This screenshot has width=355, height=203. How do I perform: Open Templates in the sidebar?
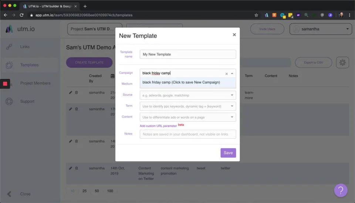point(29,65)
